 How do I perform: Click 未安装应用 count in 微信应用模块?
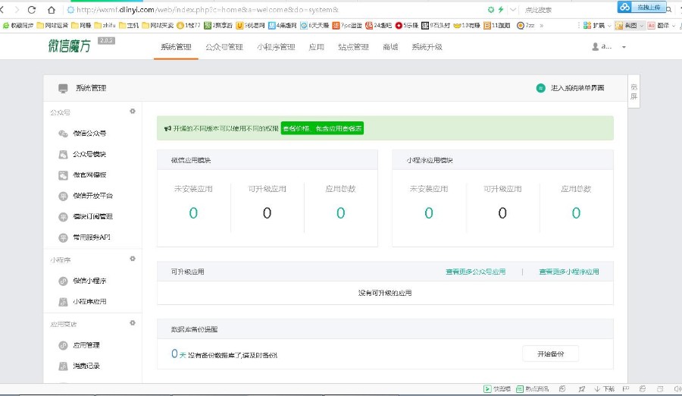point(193,213)
